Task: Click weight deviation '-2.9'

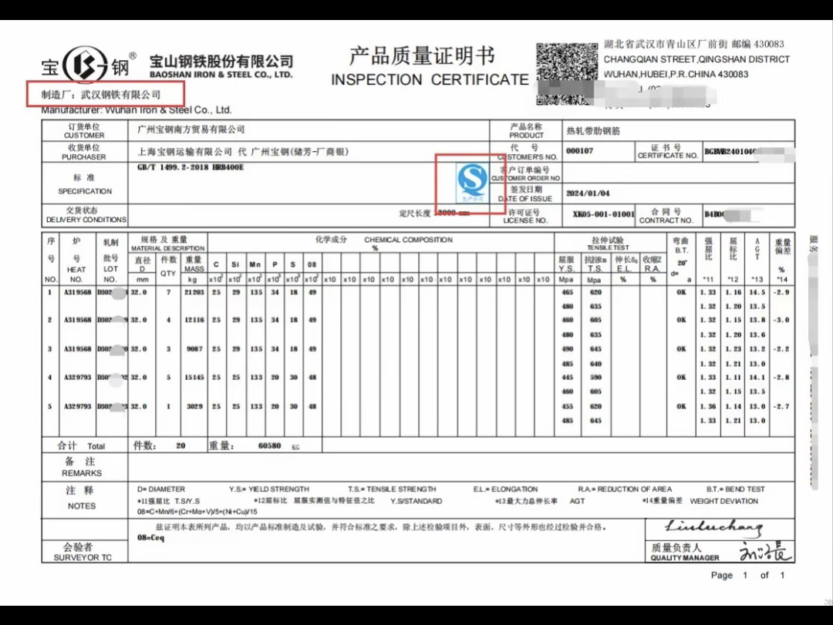Action: tap(781, 293)
